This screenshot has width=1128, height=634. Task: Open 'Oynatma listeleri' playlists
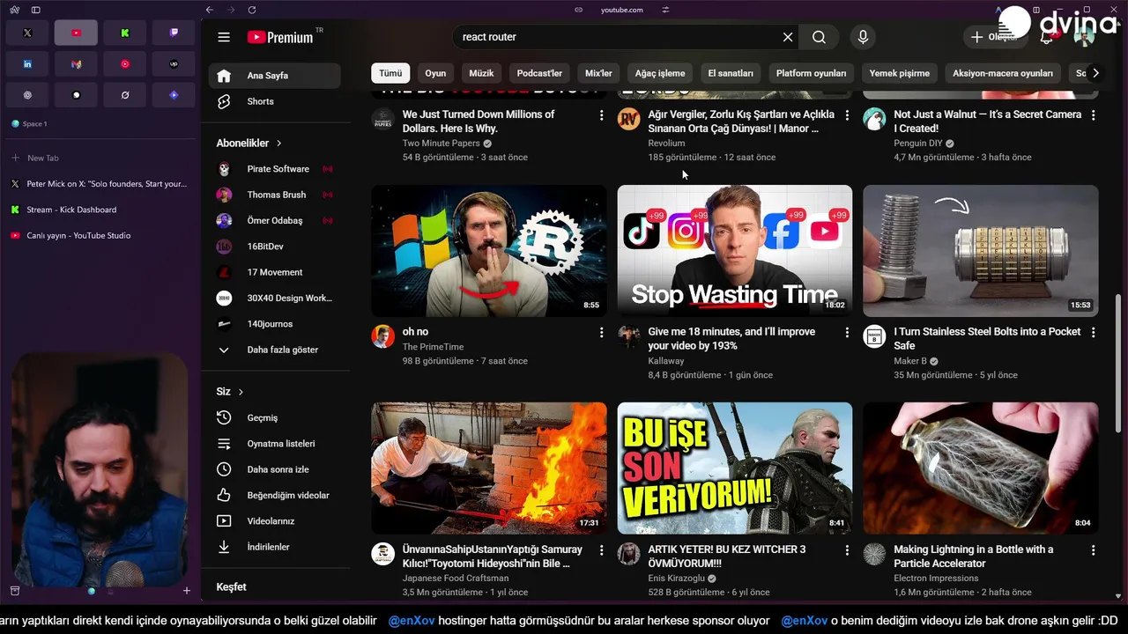tap(275, 444)
